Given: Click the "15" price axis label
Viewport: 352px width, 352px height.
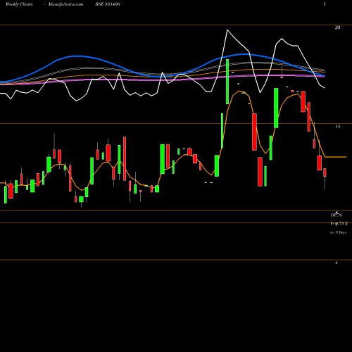Looking at the screenshot, I should [337, 127].
